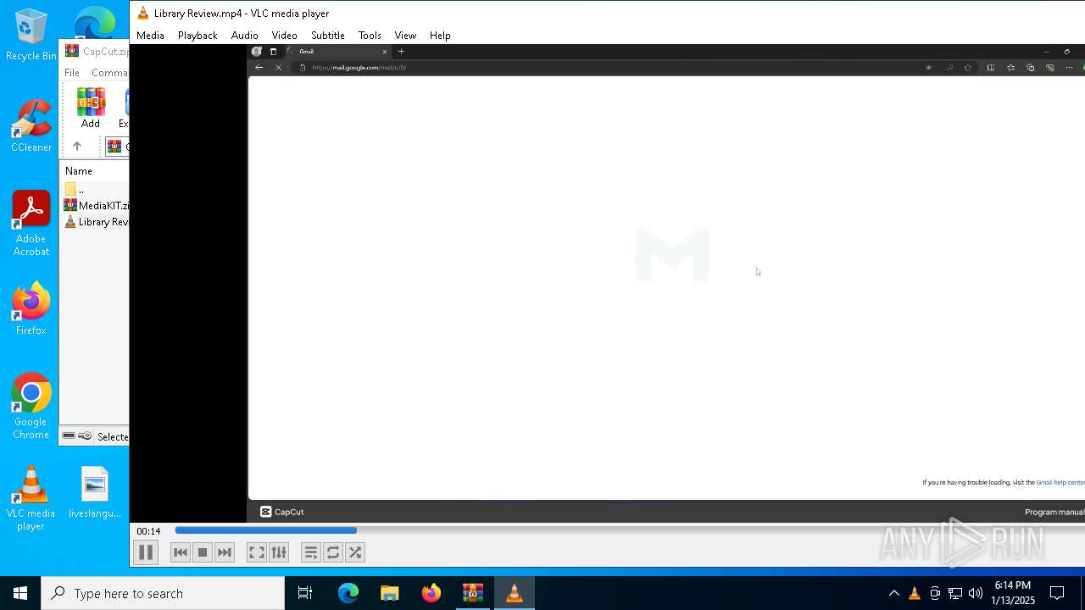Open the Action Center notifications
The width and height of the screenshot is (1085, 610).
(x=1057, y=593)
